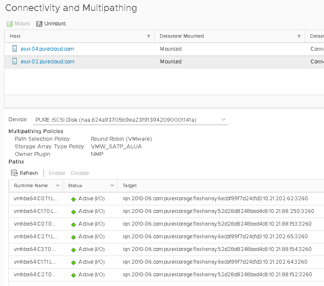Click the Unmount button label
The image size is (324, 286).
(55, 24)
